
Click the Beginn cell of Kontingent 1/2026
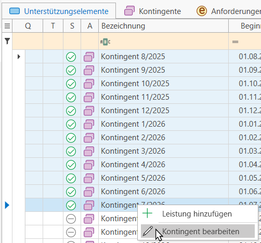245,124
